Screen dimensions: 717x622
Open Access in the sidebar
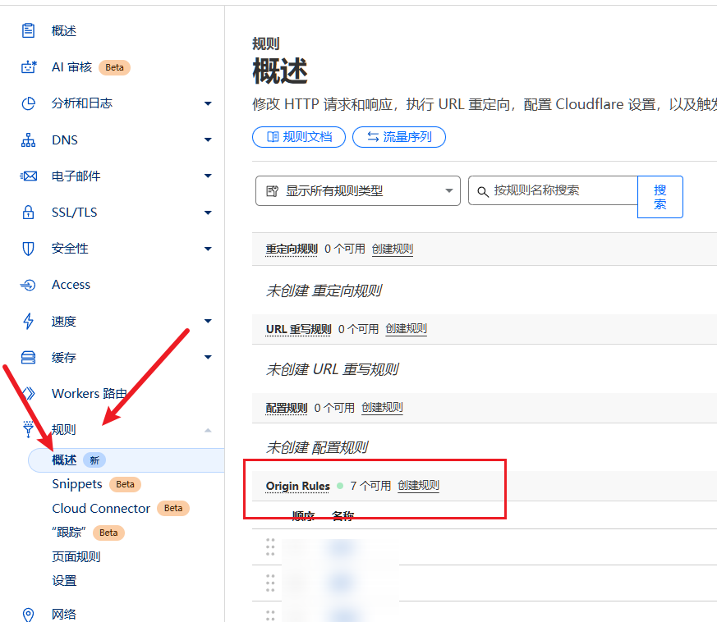71,285
